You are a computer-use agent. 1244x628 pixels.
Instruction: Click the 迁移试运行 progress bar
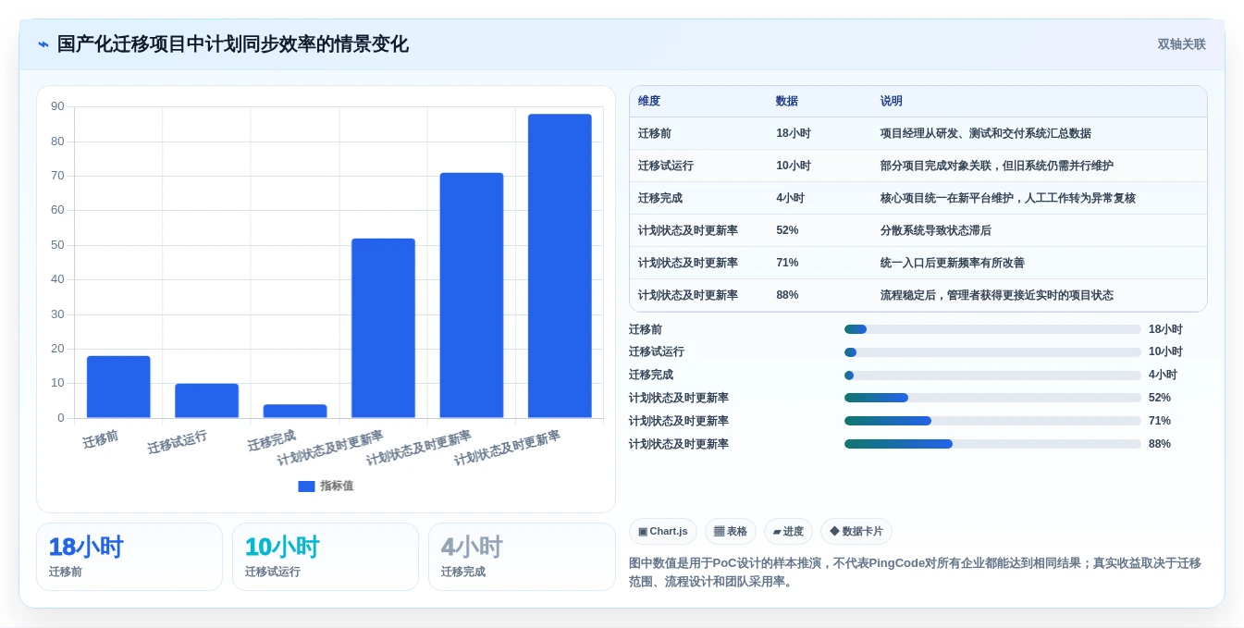pyautogui.click(x=992, y=352)
